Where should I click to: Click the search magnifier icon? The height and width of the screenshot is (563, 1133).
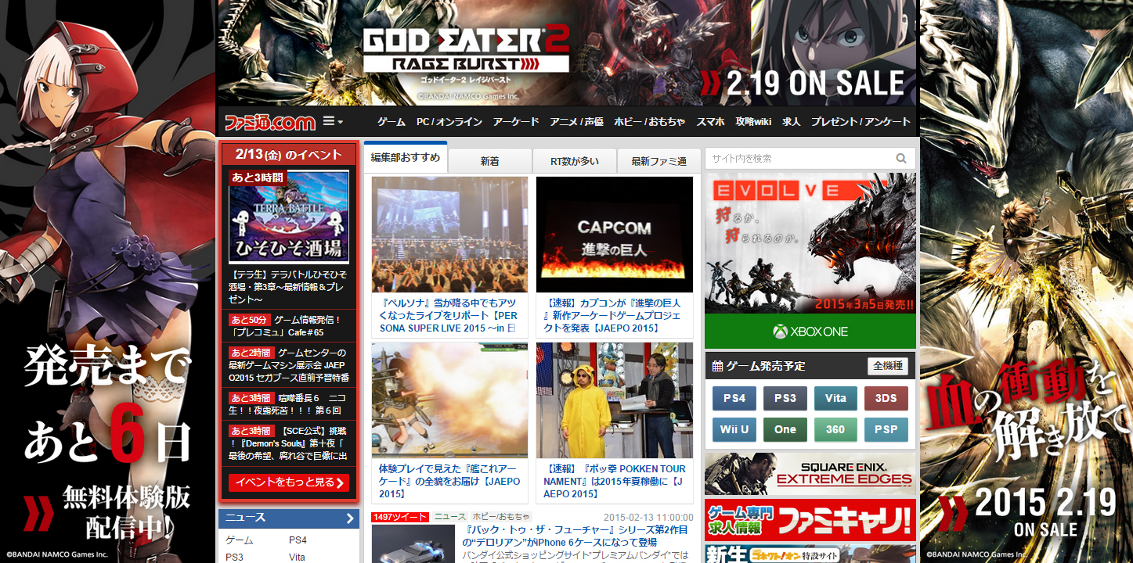pyautogui.click(x=901, y=159)
